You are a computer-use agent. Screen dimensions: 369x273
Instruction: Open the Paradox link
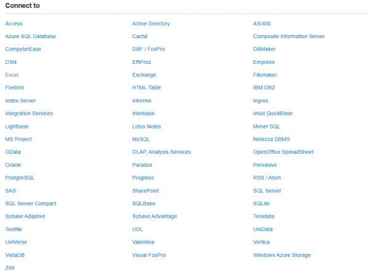142,165
